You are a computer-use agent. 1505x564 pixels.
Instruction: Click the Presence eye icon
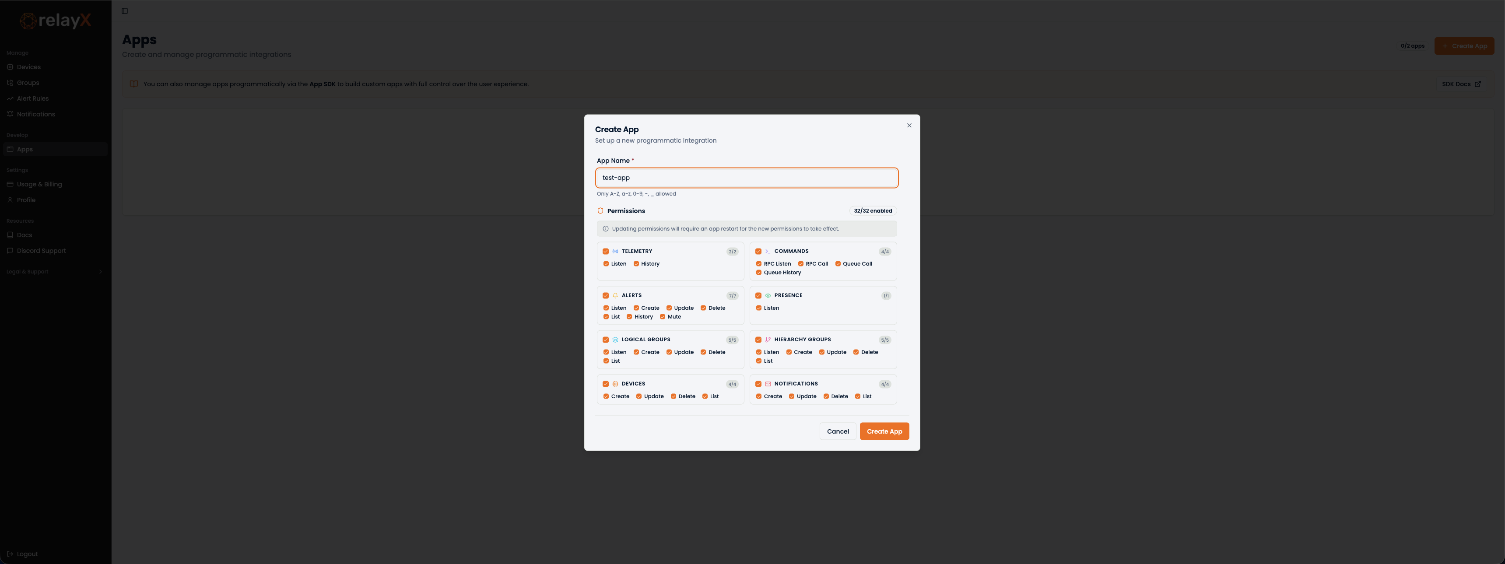pyautogui.click(x=768, y=295)
